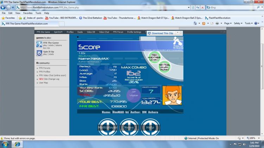Click the Download This Clip button

tap(161, 33)
